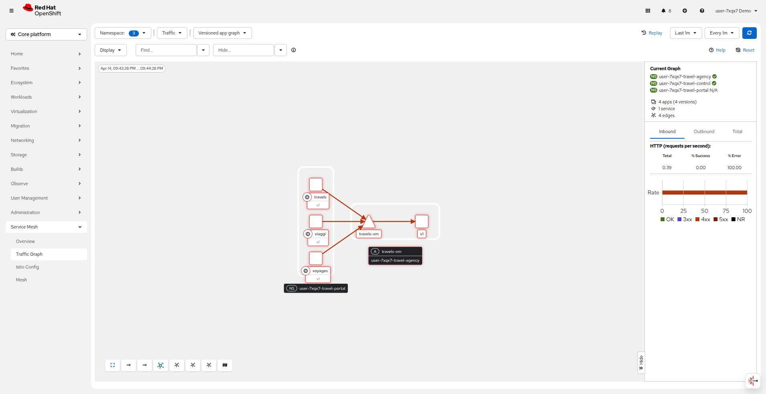Screen dimensions: 766x394
Task: Select the active teal graph layout icon
Action: click(x=161, y=365)
